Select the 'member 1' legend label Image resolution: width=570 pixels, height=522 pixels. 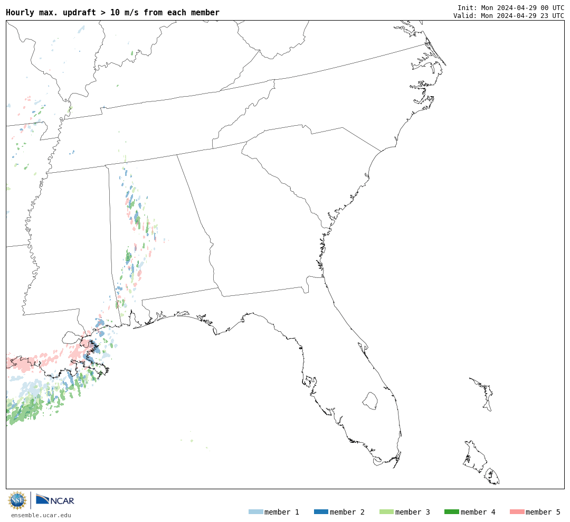(x=282, y=512)
